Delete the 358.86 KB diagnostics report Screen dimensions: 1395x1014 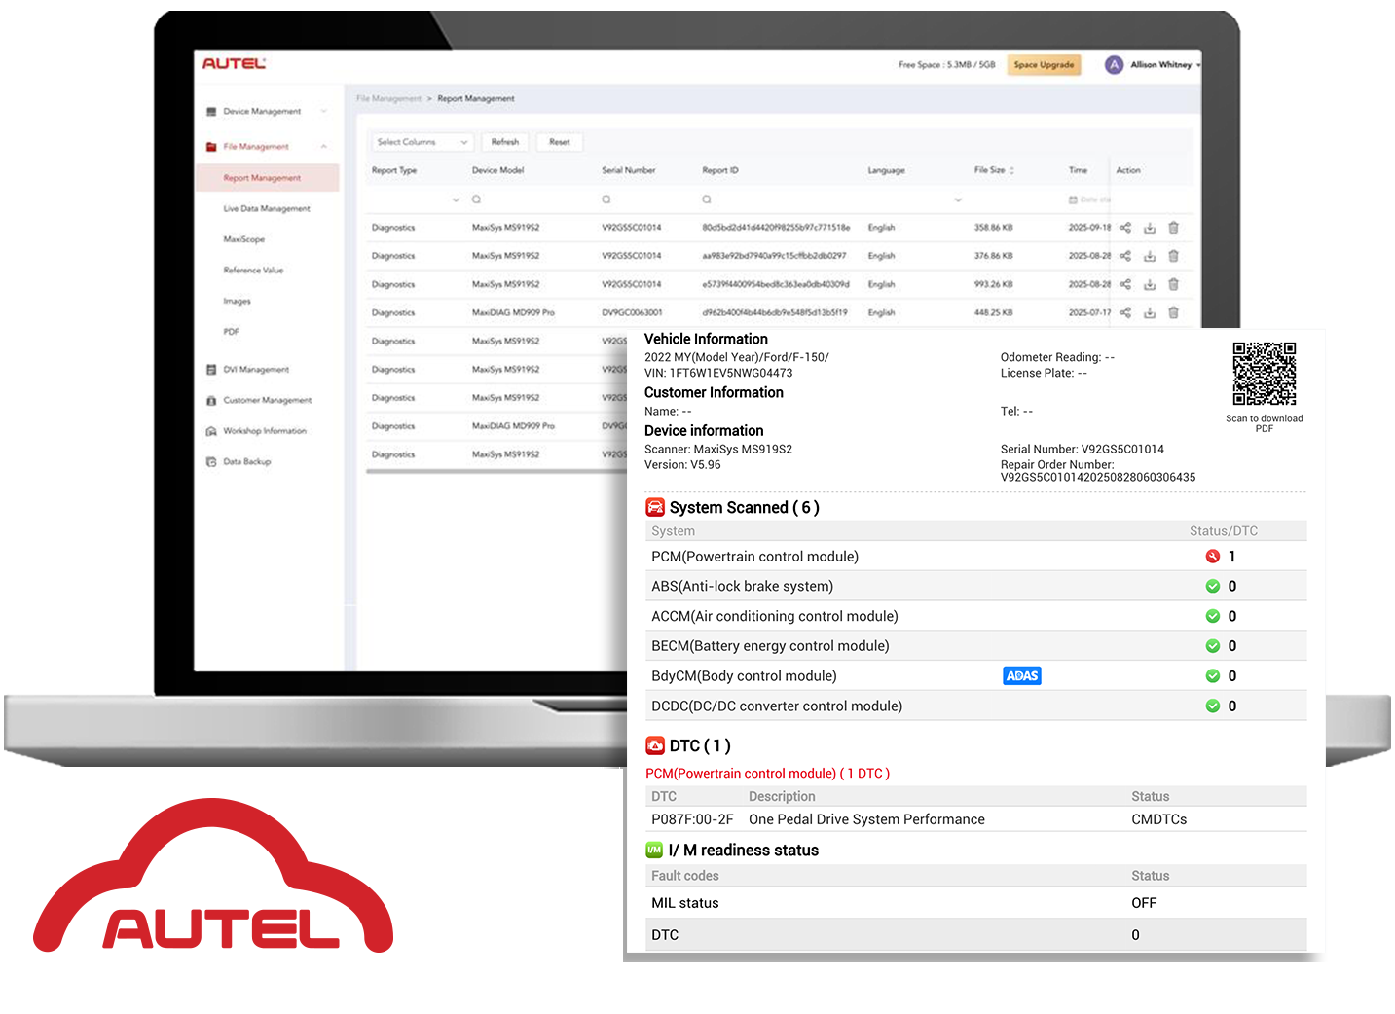click(1173, 228)
